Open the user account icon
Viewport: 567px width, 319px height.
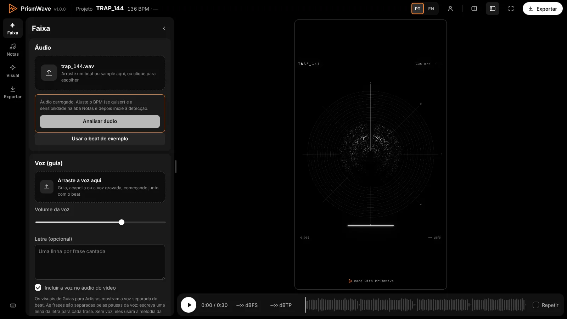click(450, 9)
